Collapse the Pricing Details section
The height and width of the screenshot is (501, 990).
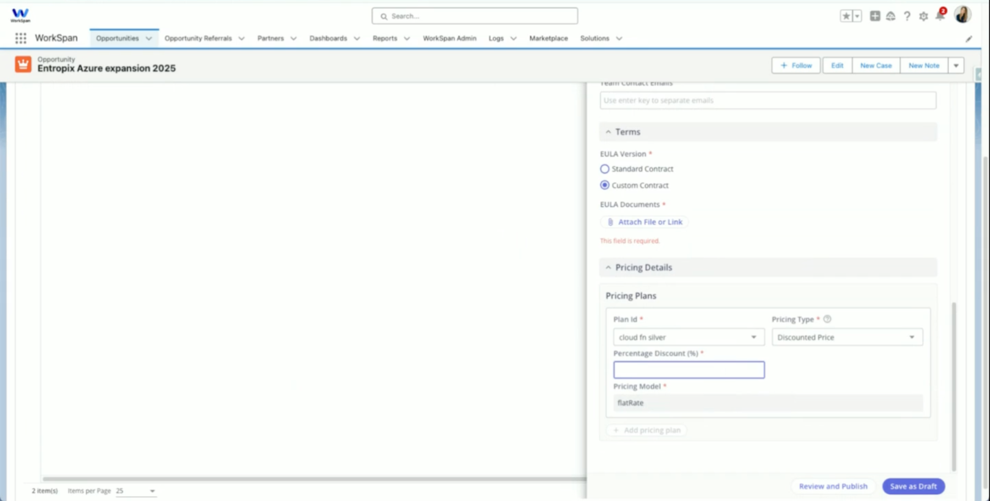[608, 268]
